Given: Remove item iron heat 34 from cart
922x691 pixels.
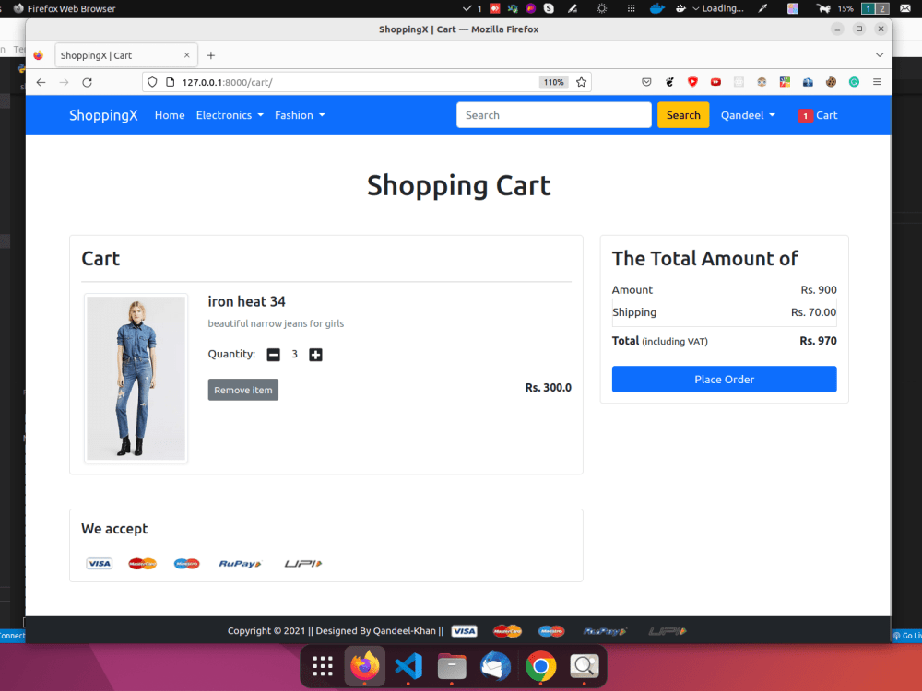Looking at the screenshot, I should pos(242,390).
